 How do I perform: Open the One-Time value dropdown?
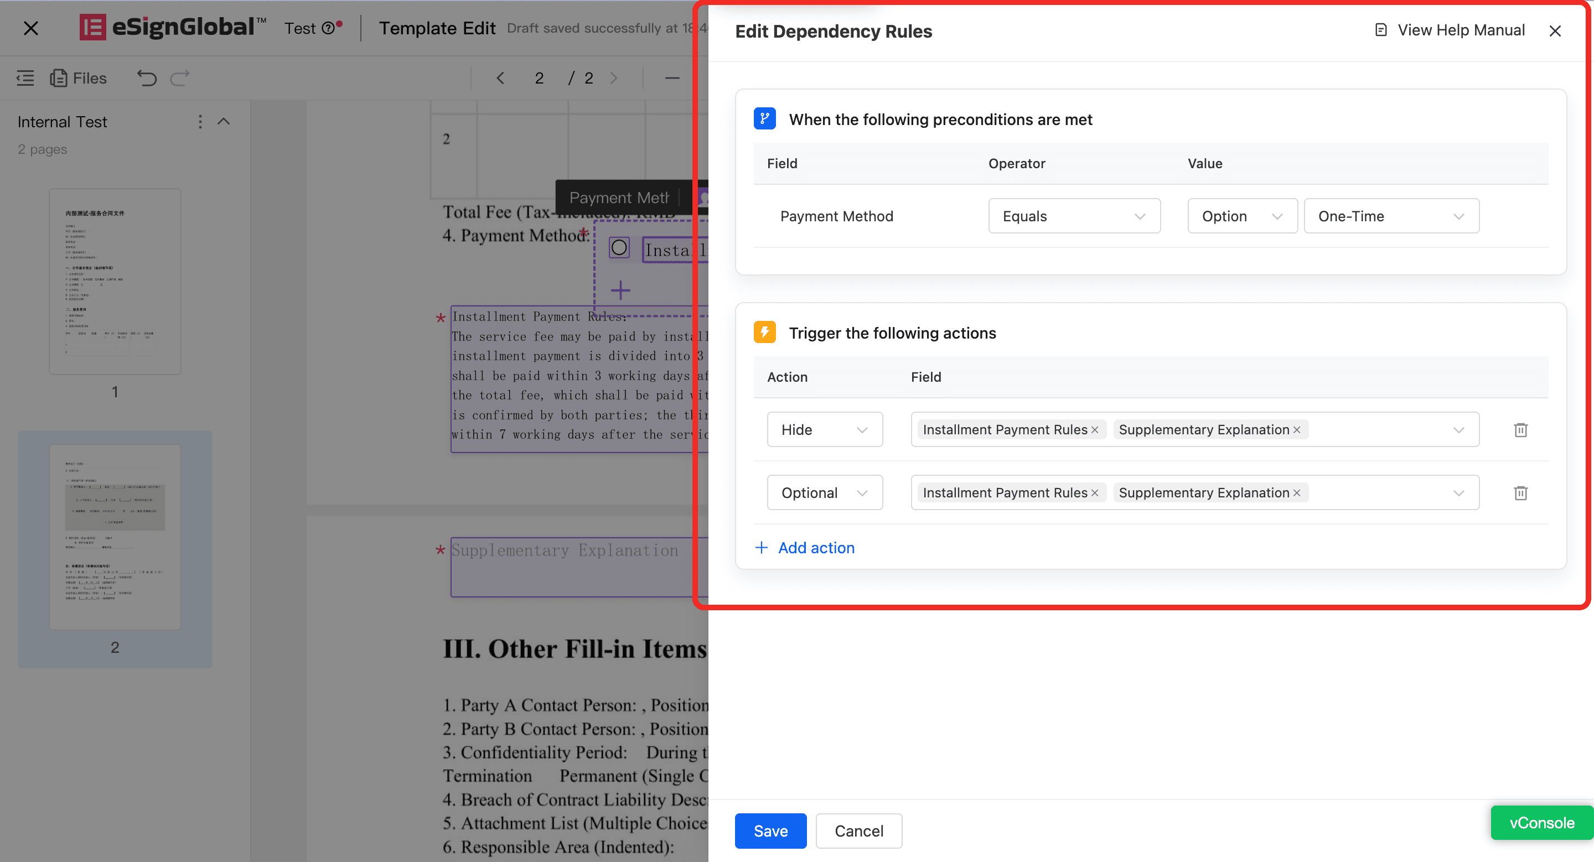pos(1391,216)
